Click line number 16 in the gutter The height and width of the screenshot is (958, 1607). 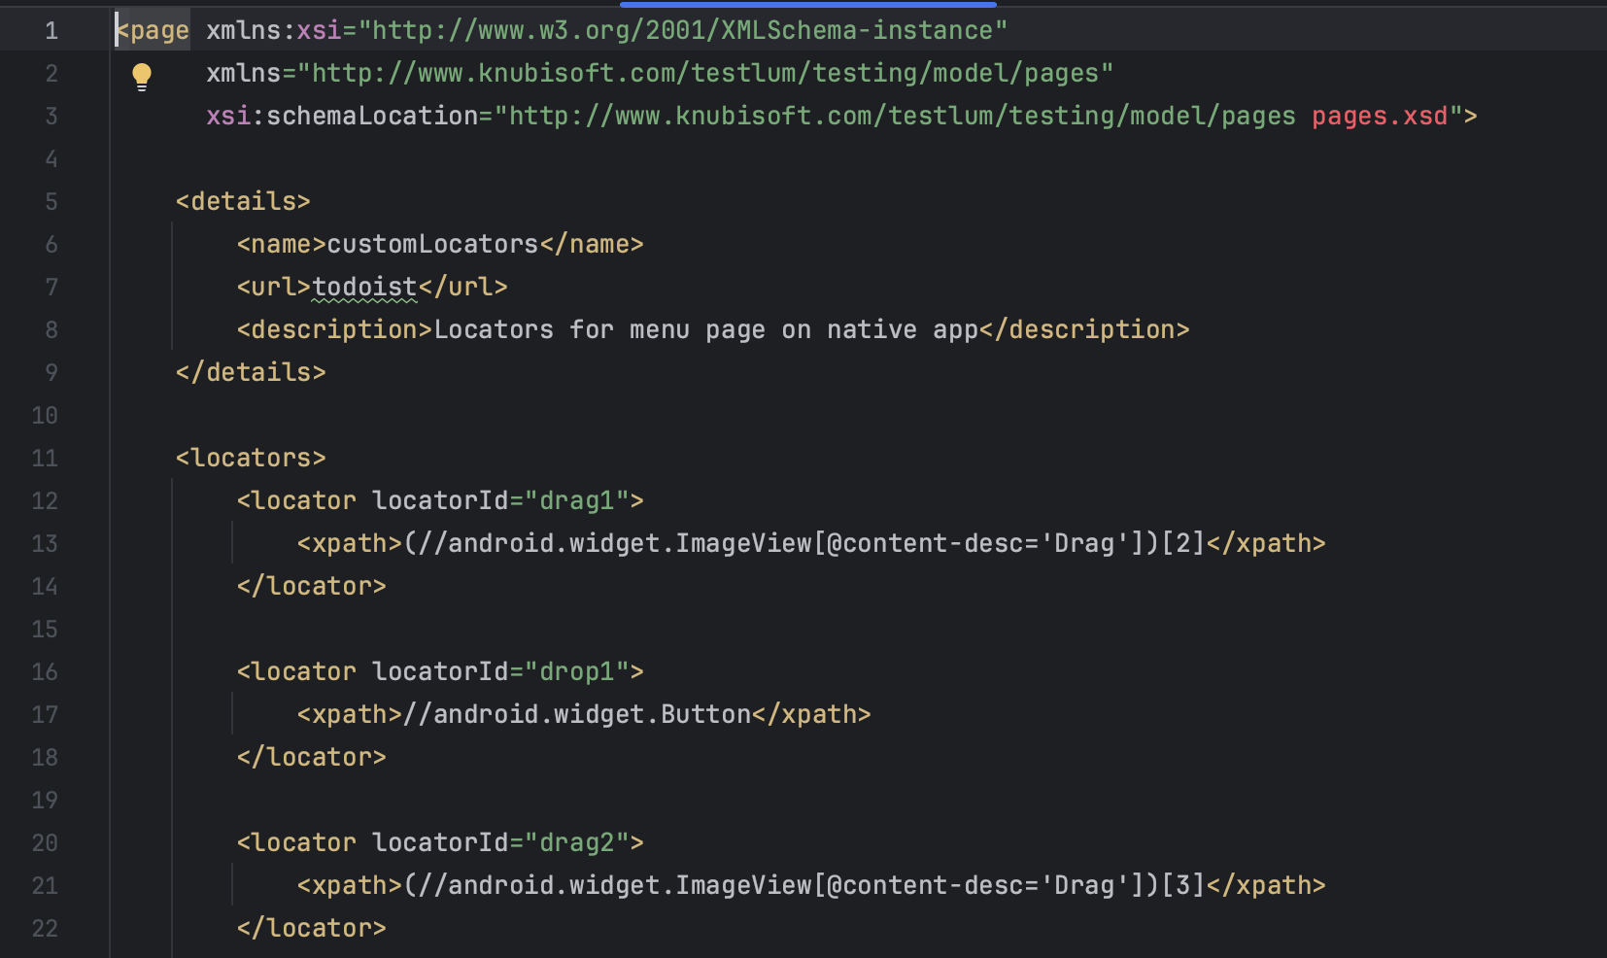pyautogui.click(x=45, y=671)
